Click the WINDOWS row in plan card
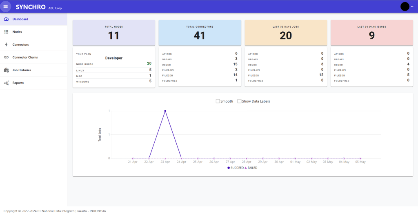Screen dimensions: 418x215 tap(114, 81)
